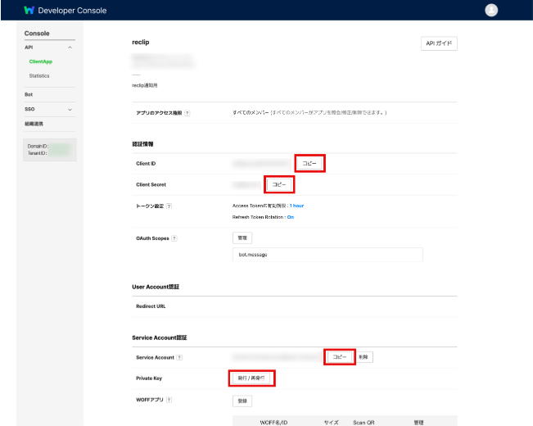Go to Statistics in the sidebar

pos(39,75)
